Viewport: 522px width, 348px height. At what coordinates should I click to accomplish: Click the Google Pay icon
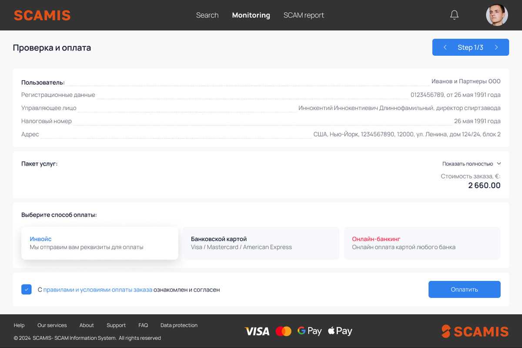309,331
